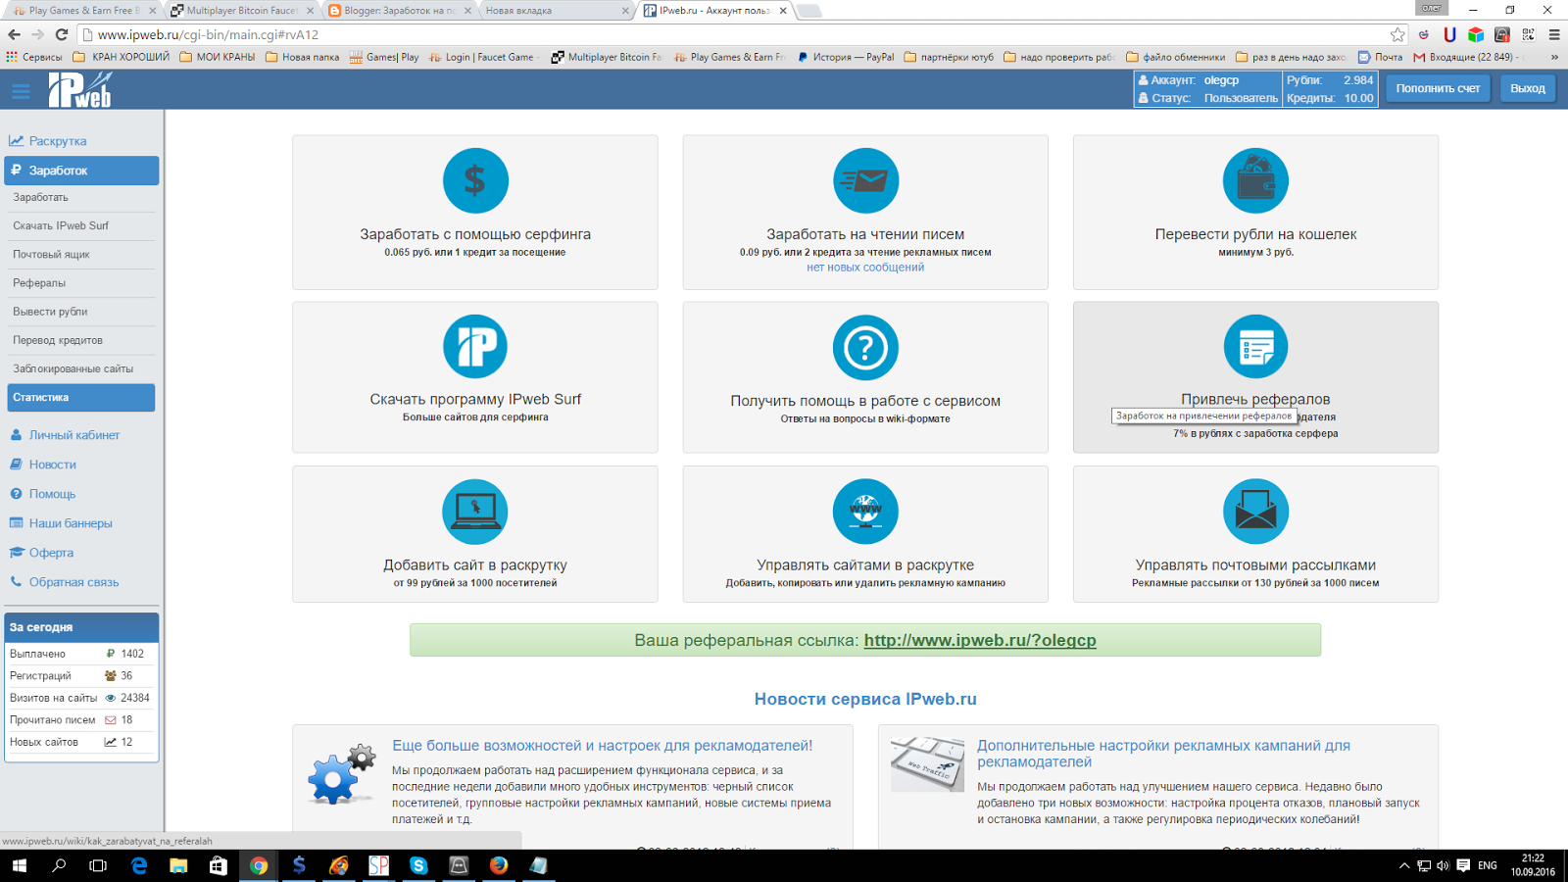This screenshot has height=882, width=1568.
Task: Click the нет новых сообщений link
Action: 865,268
